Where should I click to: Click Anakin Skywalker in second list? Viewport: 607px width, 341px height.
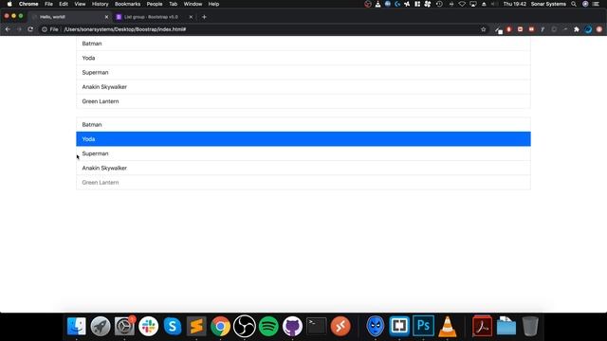click(303, 168)
